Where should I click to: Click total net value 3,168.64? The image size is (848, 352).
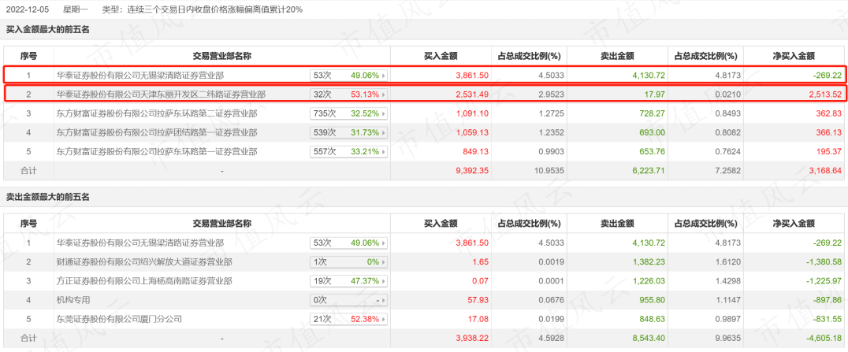[x=824, y=170]
